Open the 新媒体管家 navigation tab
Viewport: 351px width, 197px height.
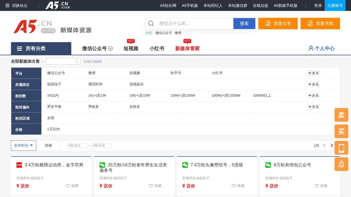(x=187, y=48)
